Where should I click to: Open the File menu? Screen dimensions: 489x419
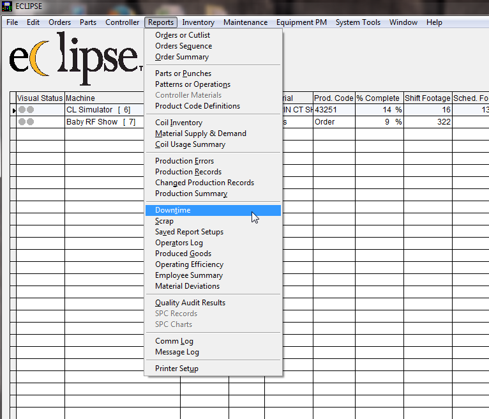click(x=12, y=22)
